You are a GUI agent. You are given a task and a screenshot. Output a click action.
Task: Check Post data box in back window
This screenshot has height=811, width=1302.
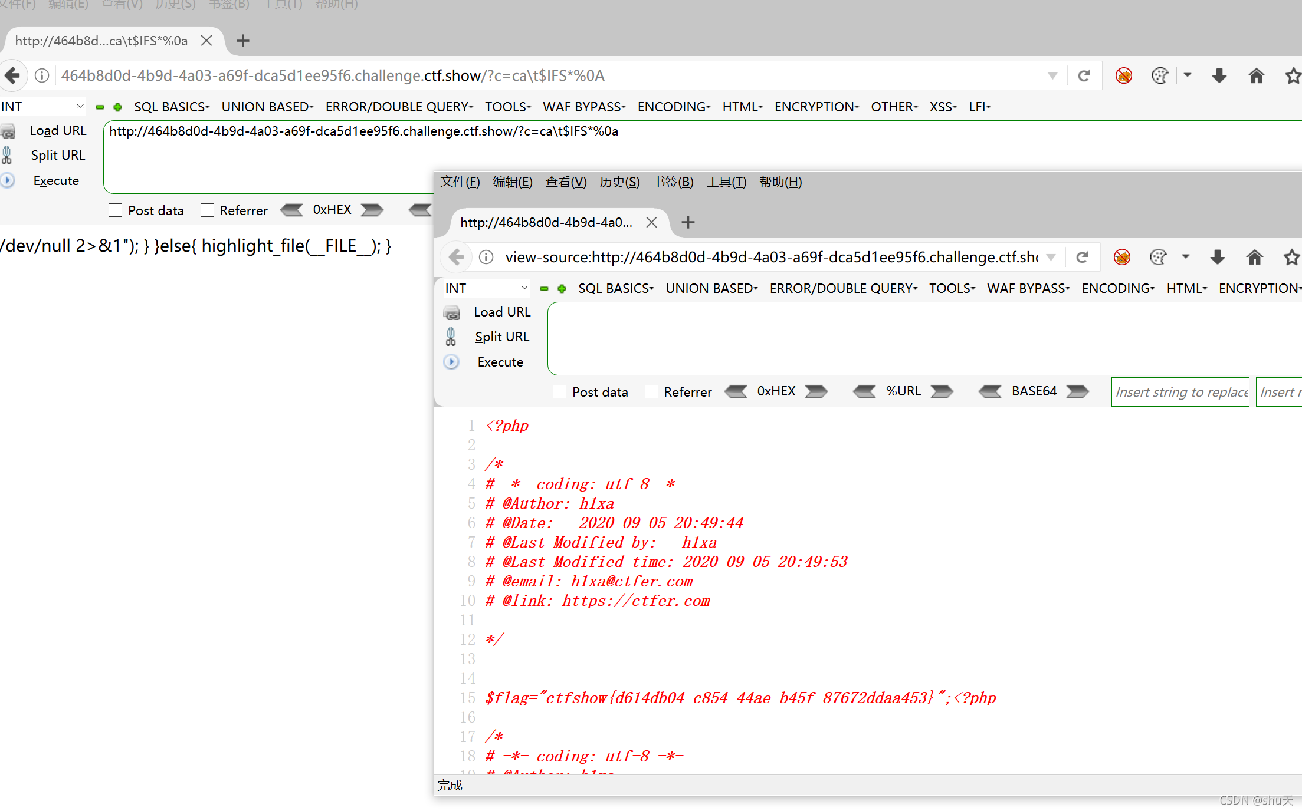click(116, 210)
